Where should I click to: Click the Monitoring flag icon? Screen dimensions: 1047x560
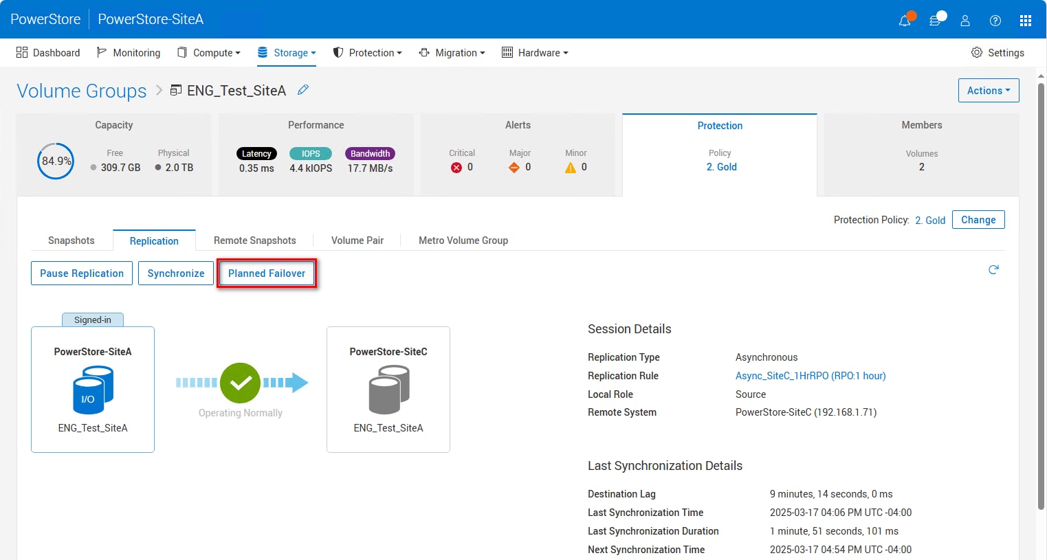(x=102, y=53)
